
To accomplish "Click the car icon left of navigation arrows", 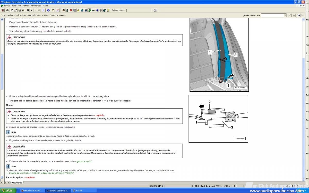I will (23, 10).
